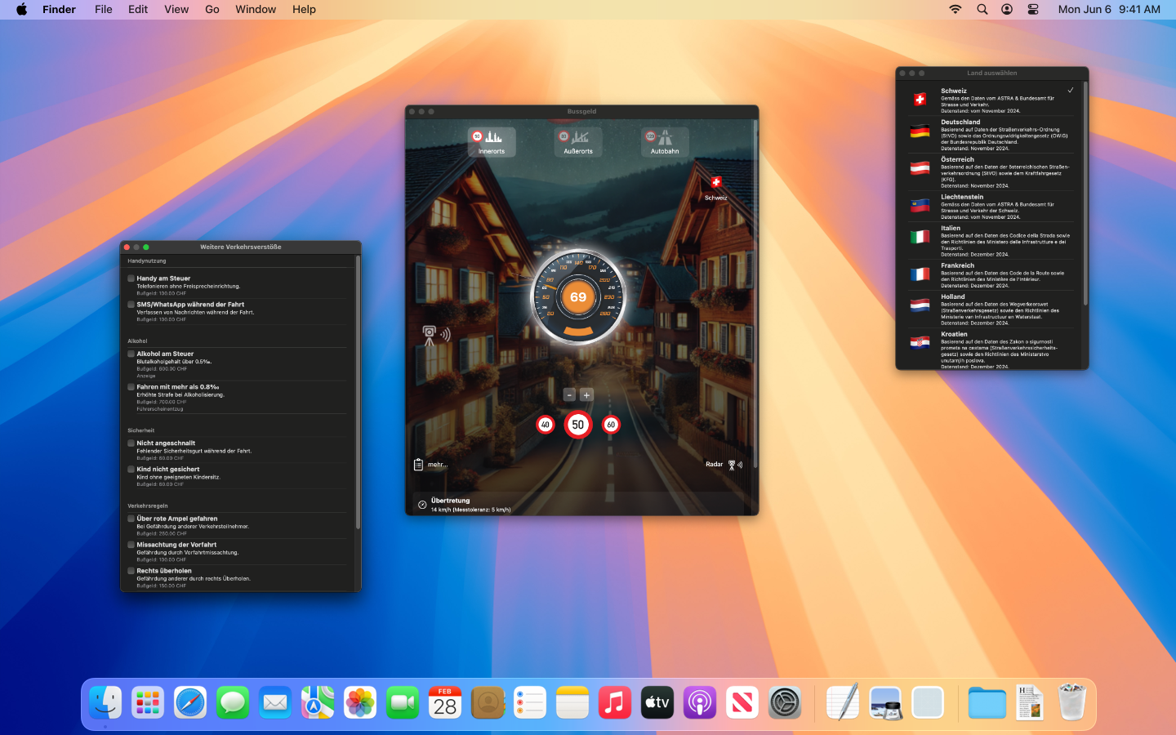Check Rechts überholen offence
1176x735 pixels.
click(x=131, y=571)
